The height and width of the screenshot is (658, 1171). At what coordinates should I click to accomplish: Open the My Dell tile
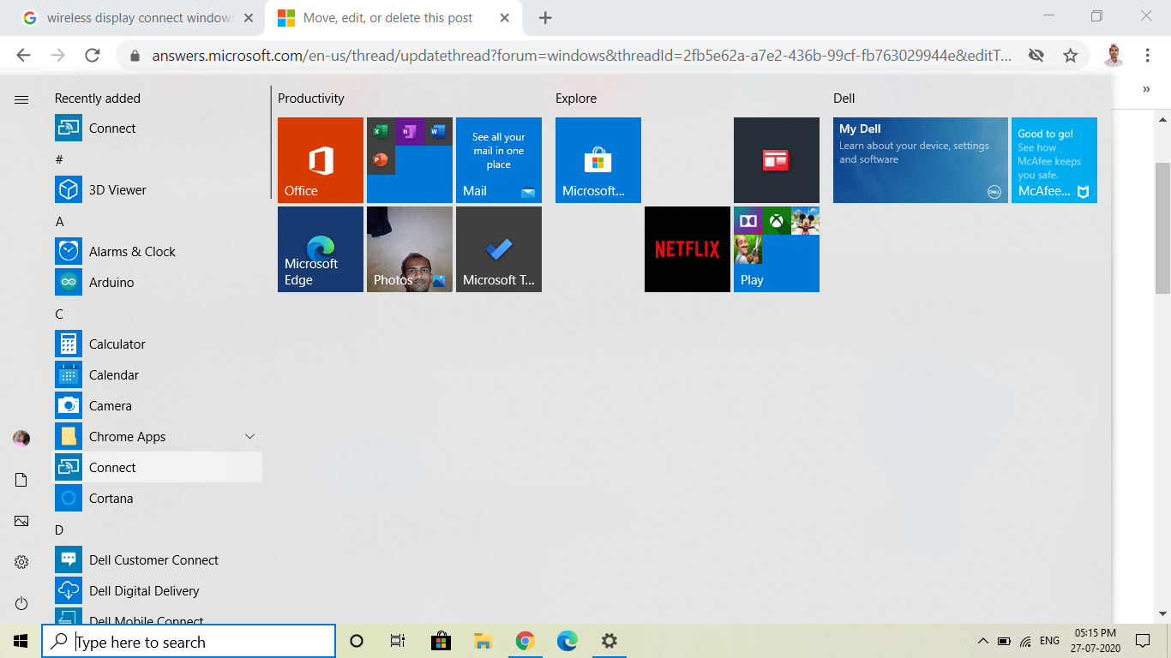[921, 160]
